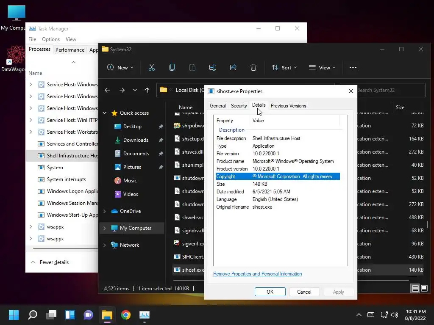The image size is (434, 325).
Task: Close the sihost.exe Properties dialog
Action: 351,91
